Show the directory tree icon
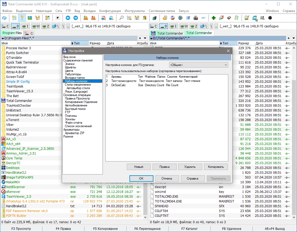The image size is (297, 232). [x=38, y=18]
